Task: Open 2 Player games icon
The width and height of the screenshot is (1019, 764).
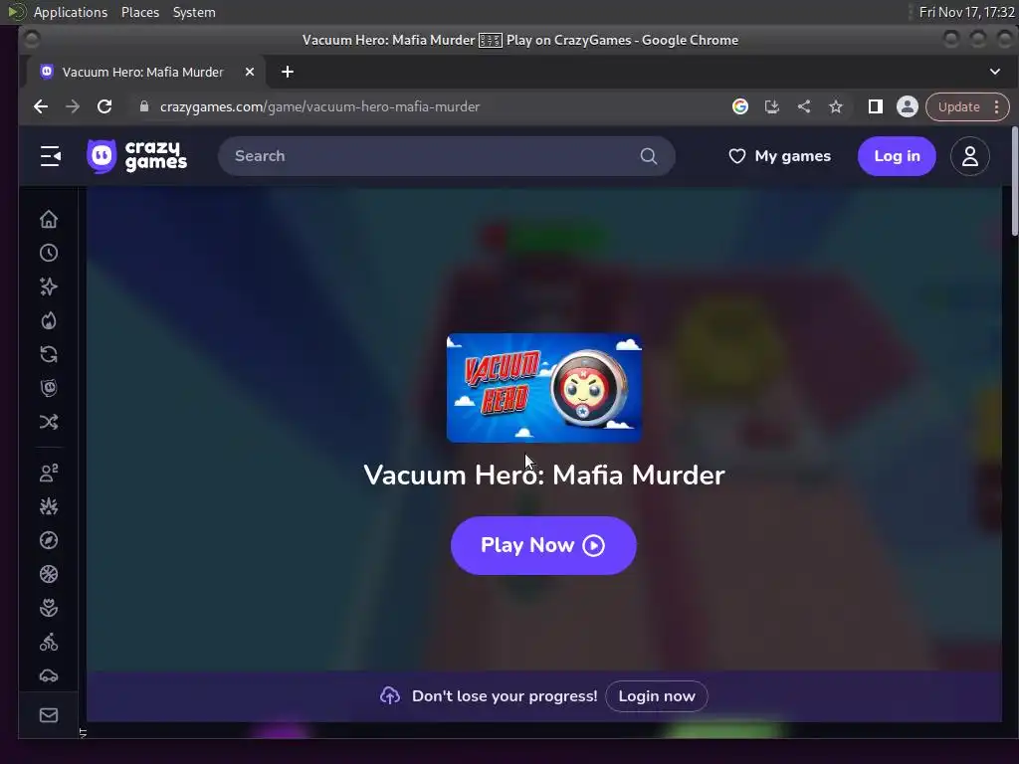Action: [x=49, y=473]
